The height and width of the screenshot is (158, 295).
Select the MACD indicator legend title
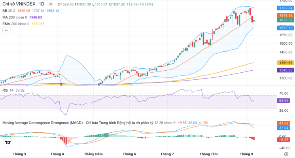[x=78, y=123]
